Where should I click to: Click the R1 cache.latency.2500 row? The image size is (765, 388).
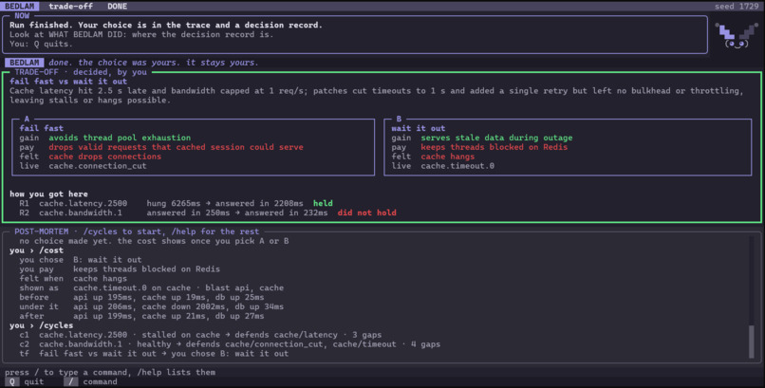point(177,203)
